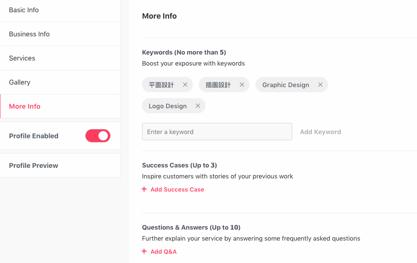The image size is (417, 263).
Task: Toggle the Profile Enabled switch
Action: (98, 136)
